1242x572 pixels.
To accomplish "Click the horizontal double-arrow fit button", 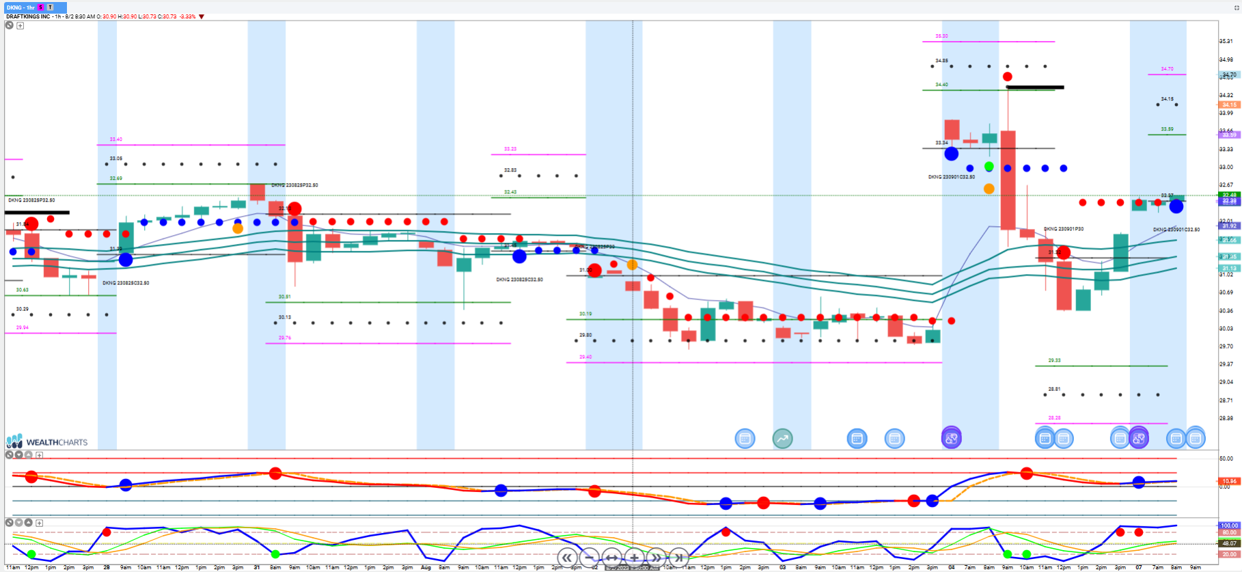I will click(612, 558).
